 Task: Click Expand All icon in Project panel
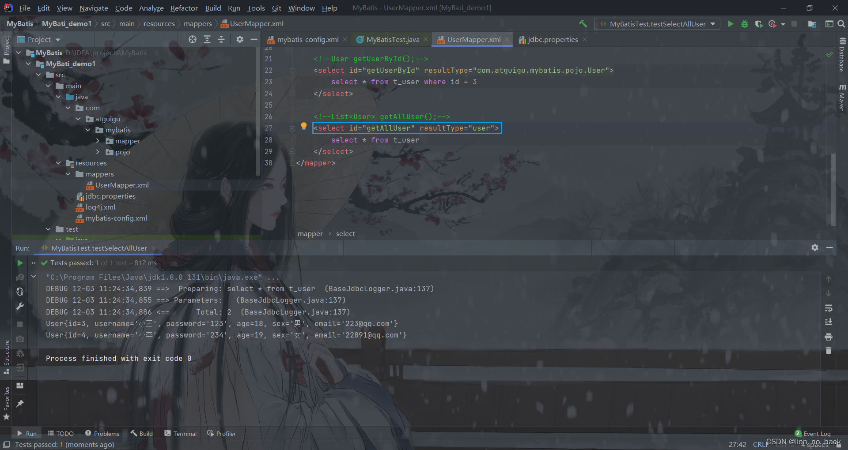pos(207,39)
